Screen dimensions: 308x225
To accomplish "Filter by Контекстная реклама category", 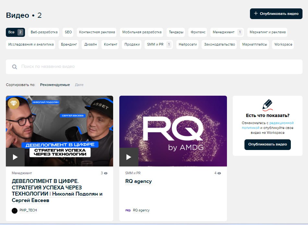I will tap(97, 32).
